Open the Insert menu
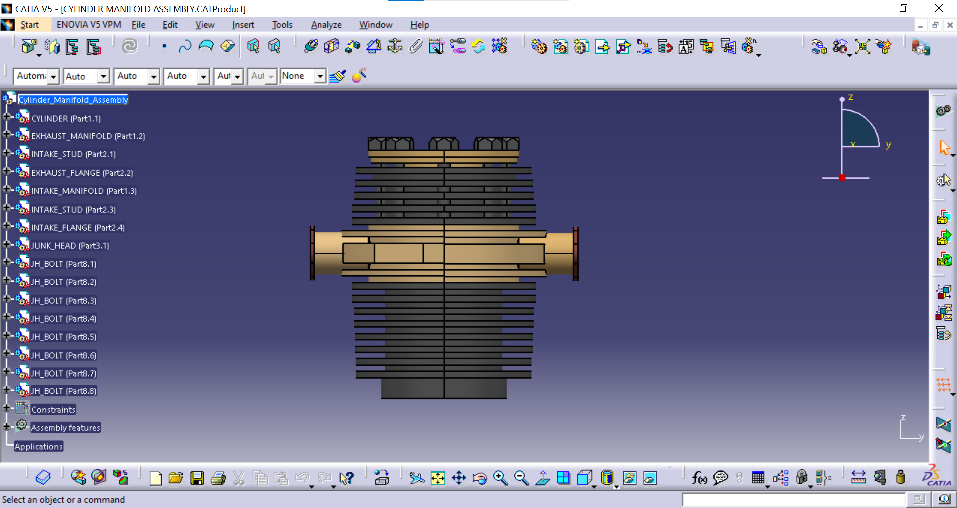The height and width of the screenshot is (508, 957). point(243,25)
